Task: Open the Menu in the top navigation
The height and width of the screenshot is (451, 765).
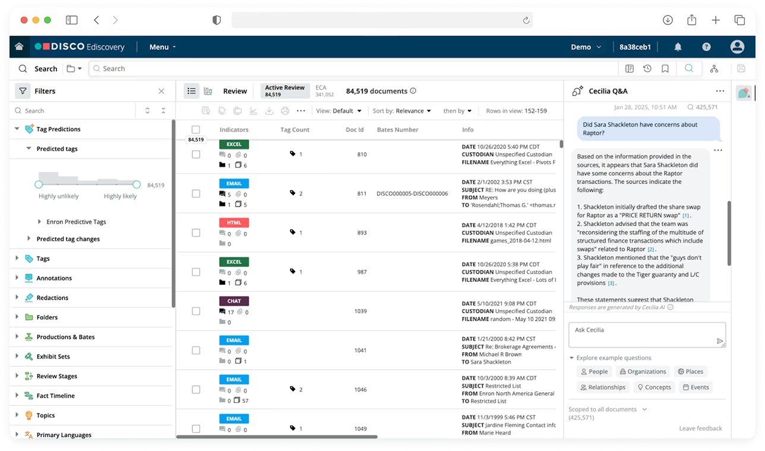Action: [x=159, y=46]
